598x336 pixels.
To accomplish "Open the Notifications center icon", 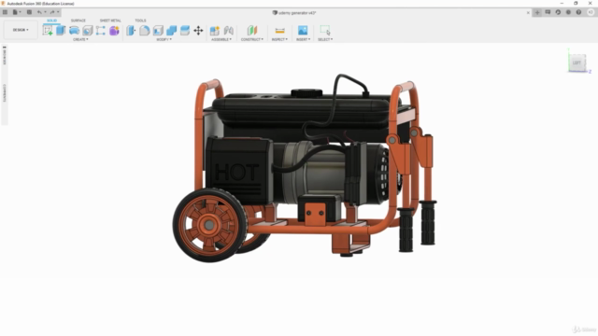I will click(568, 12).
